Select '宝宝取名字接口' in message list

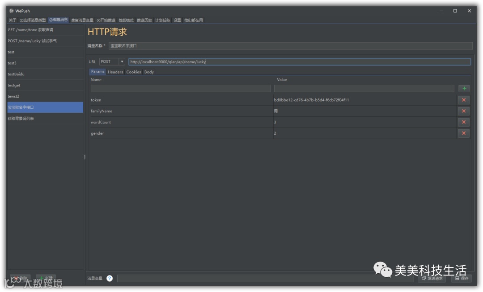point(45,107)
